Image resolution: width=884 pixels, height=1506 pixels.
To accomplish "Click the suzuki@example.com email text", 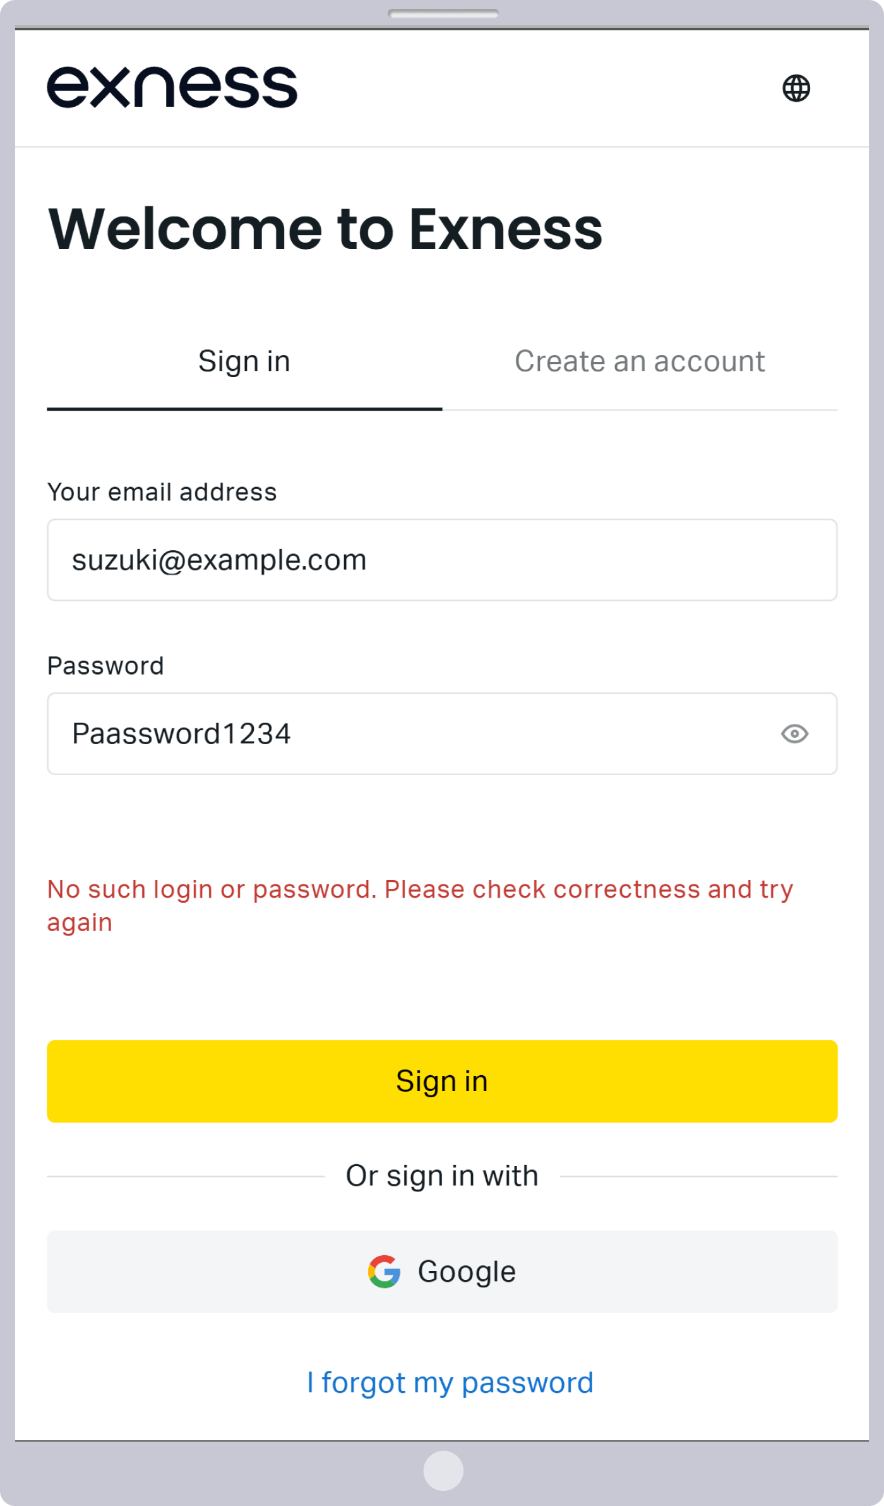I will tap(219, 560).
